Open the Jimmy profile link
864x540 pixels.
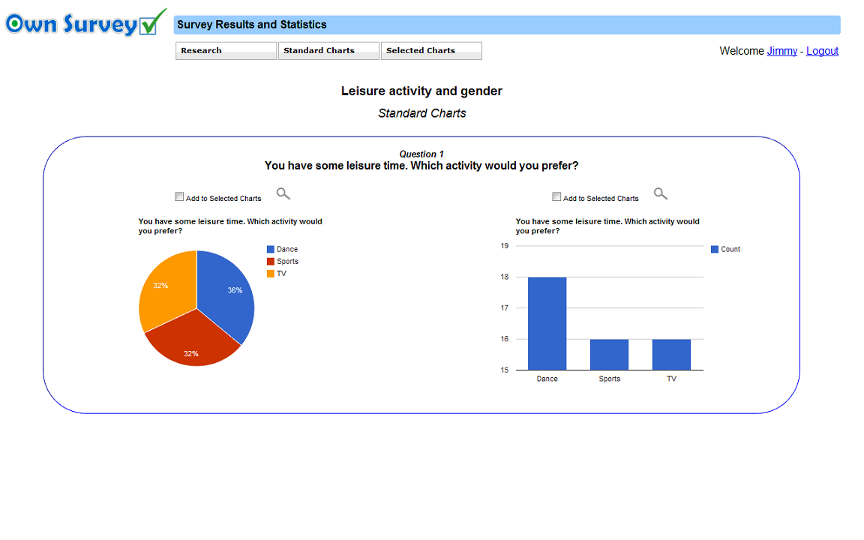coord(781,51)
